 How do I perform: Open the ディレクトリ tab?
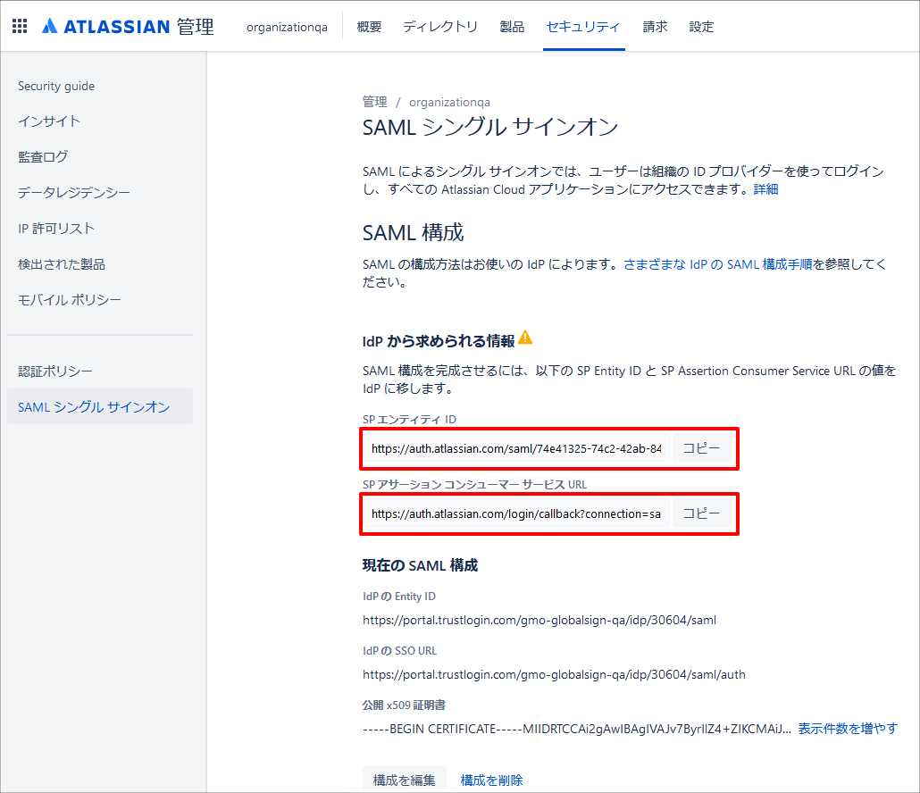pos(440,27)
